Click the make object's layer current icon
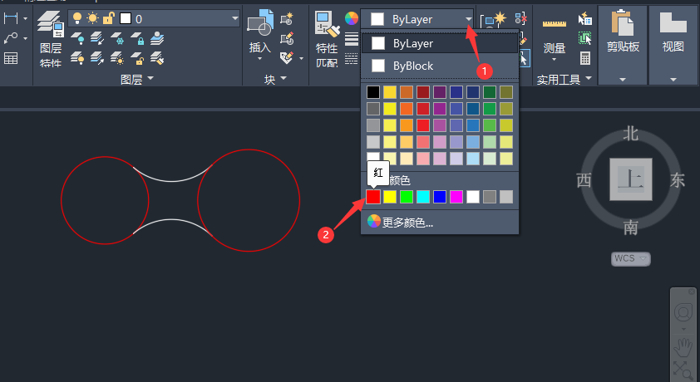The height and width of the screenshot is (382, 700). pos(157,38)
